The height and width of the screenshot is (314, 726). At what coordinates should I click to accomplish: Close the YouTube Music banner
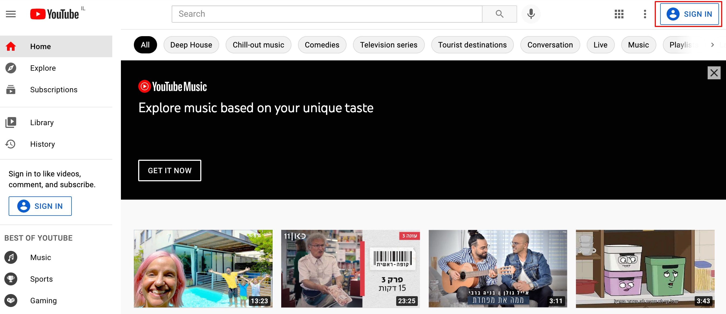tap(714, 73)
